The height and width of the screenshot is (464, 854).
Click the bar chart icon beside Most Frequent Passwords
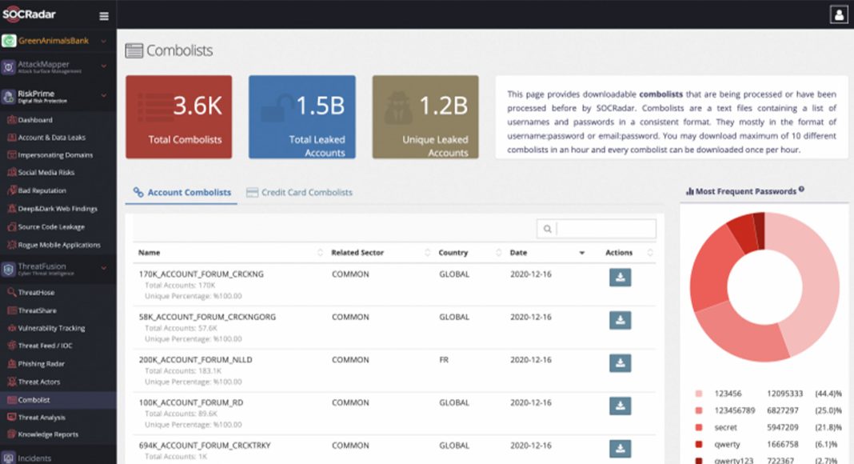[x=689, y=191]
